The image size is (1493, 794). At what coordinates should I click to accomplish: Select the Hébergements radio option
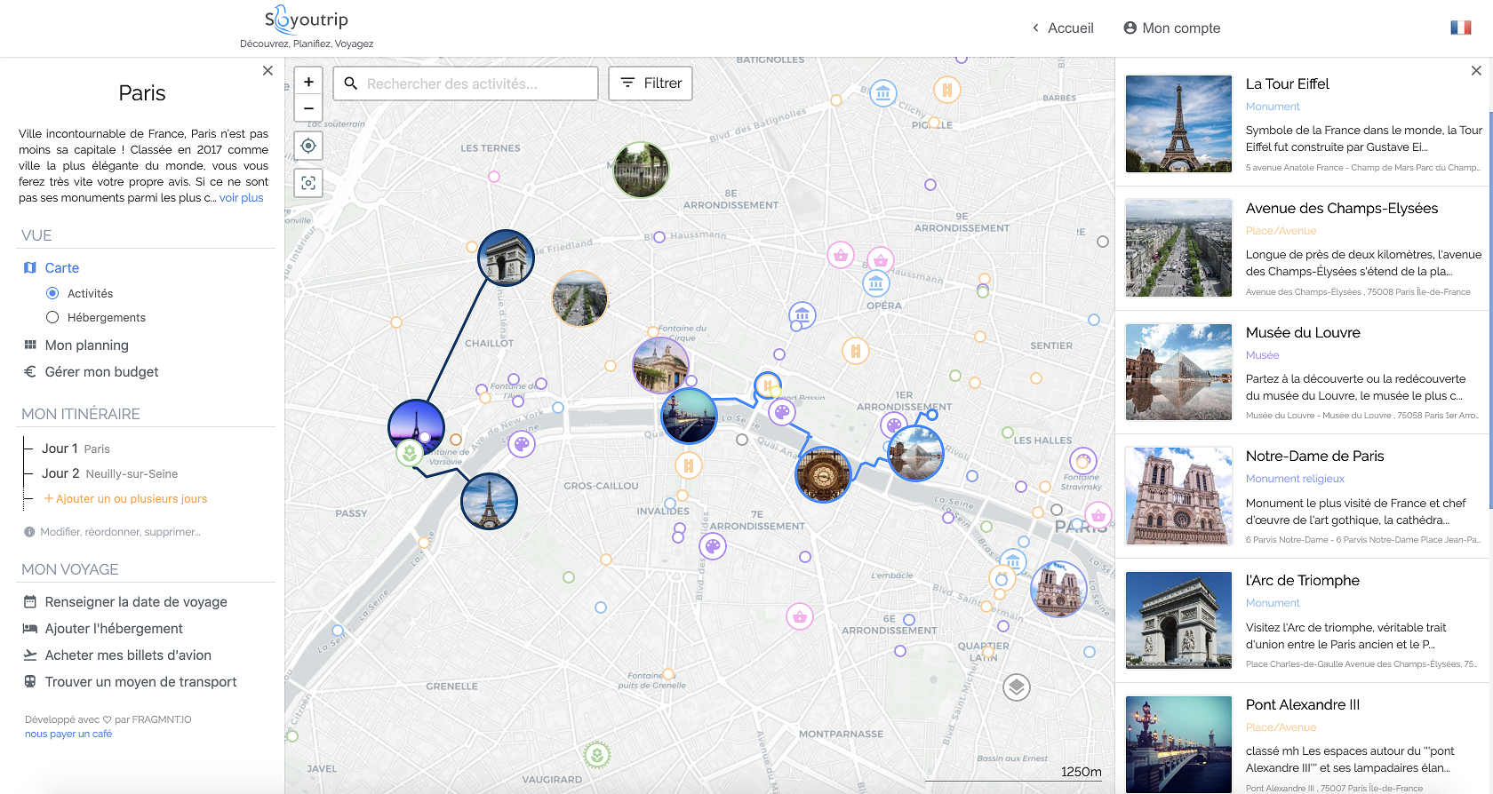pos(52,317)
